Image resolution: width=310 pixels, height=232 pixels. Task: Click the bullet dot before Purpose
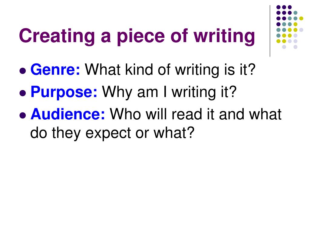pos(23,93)
